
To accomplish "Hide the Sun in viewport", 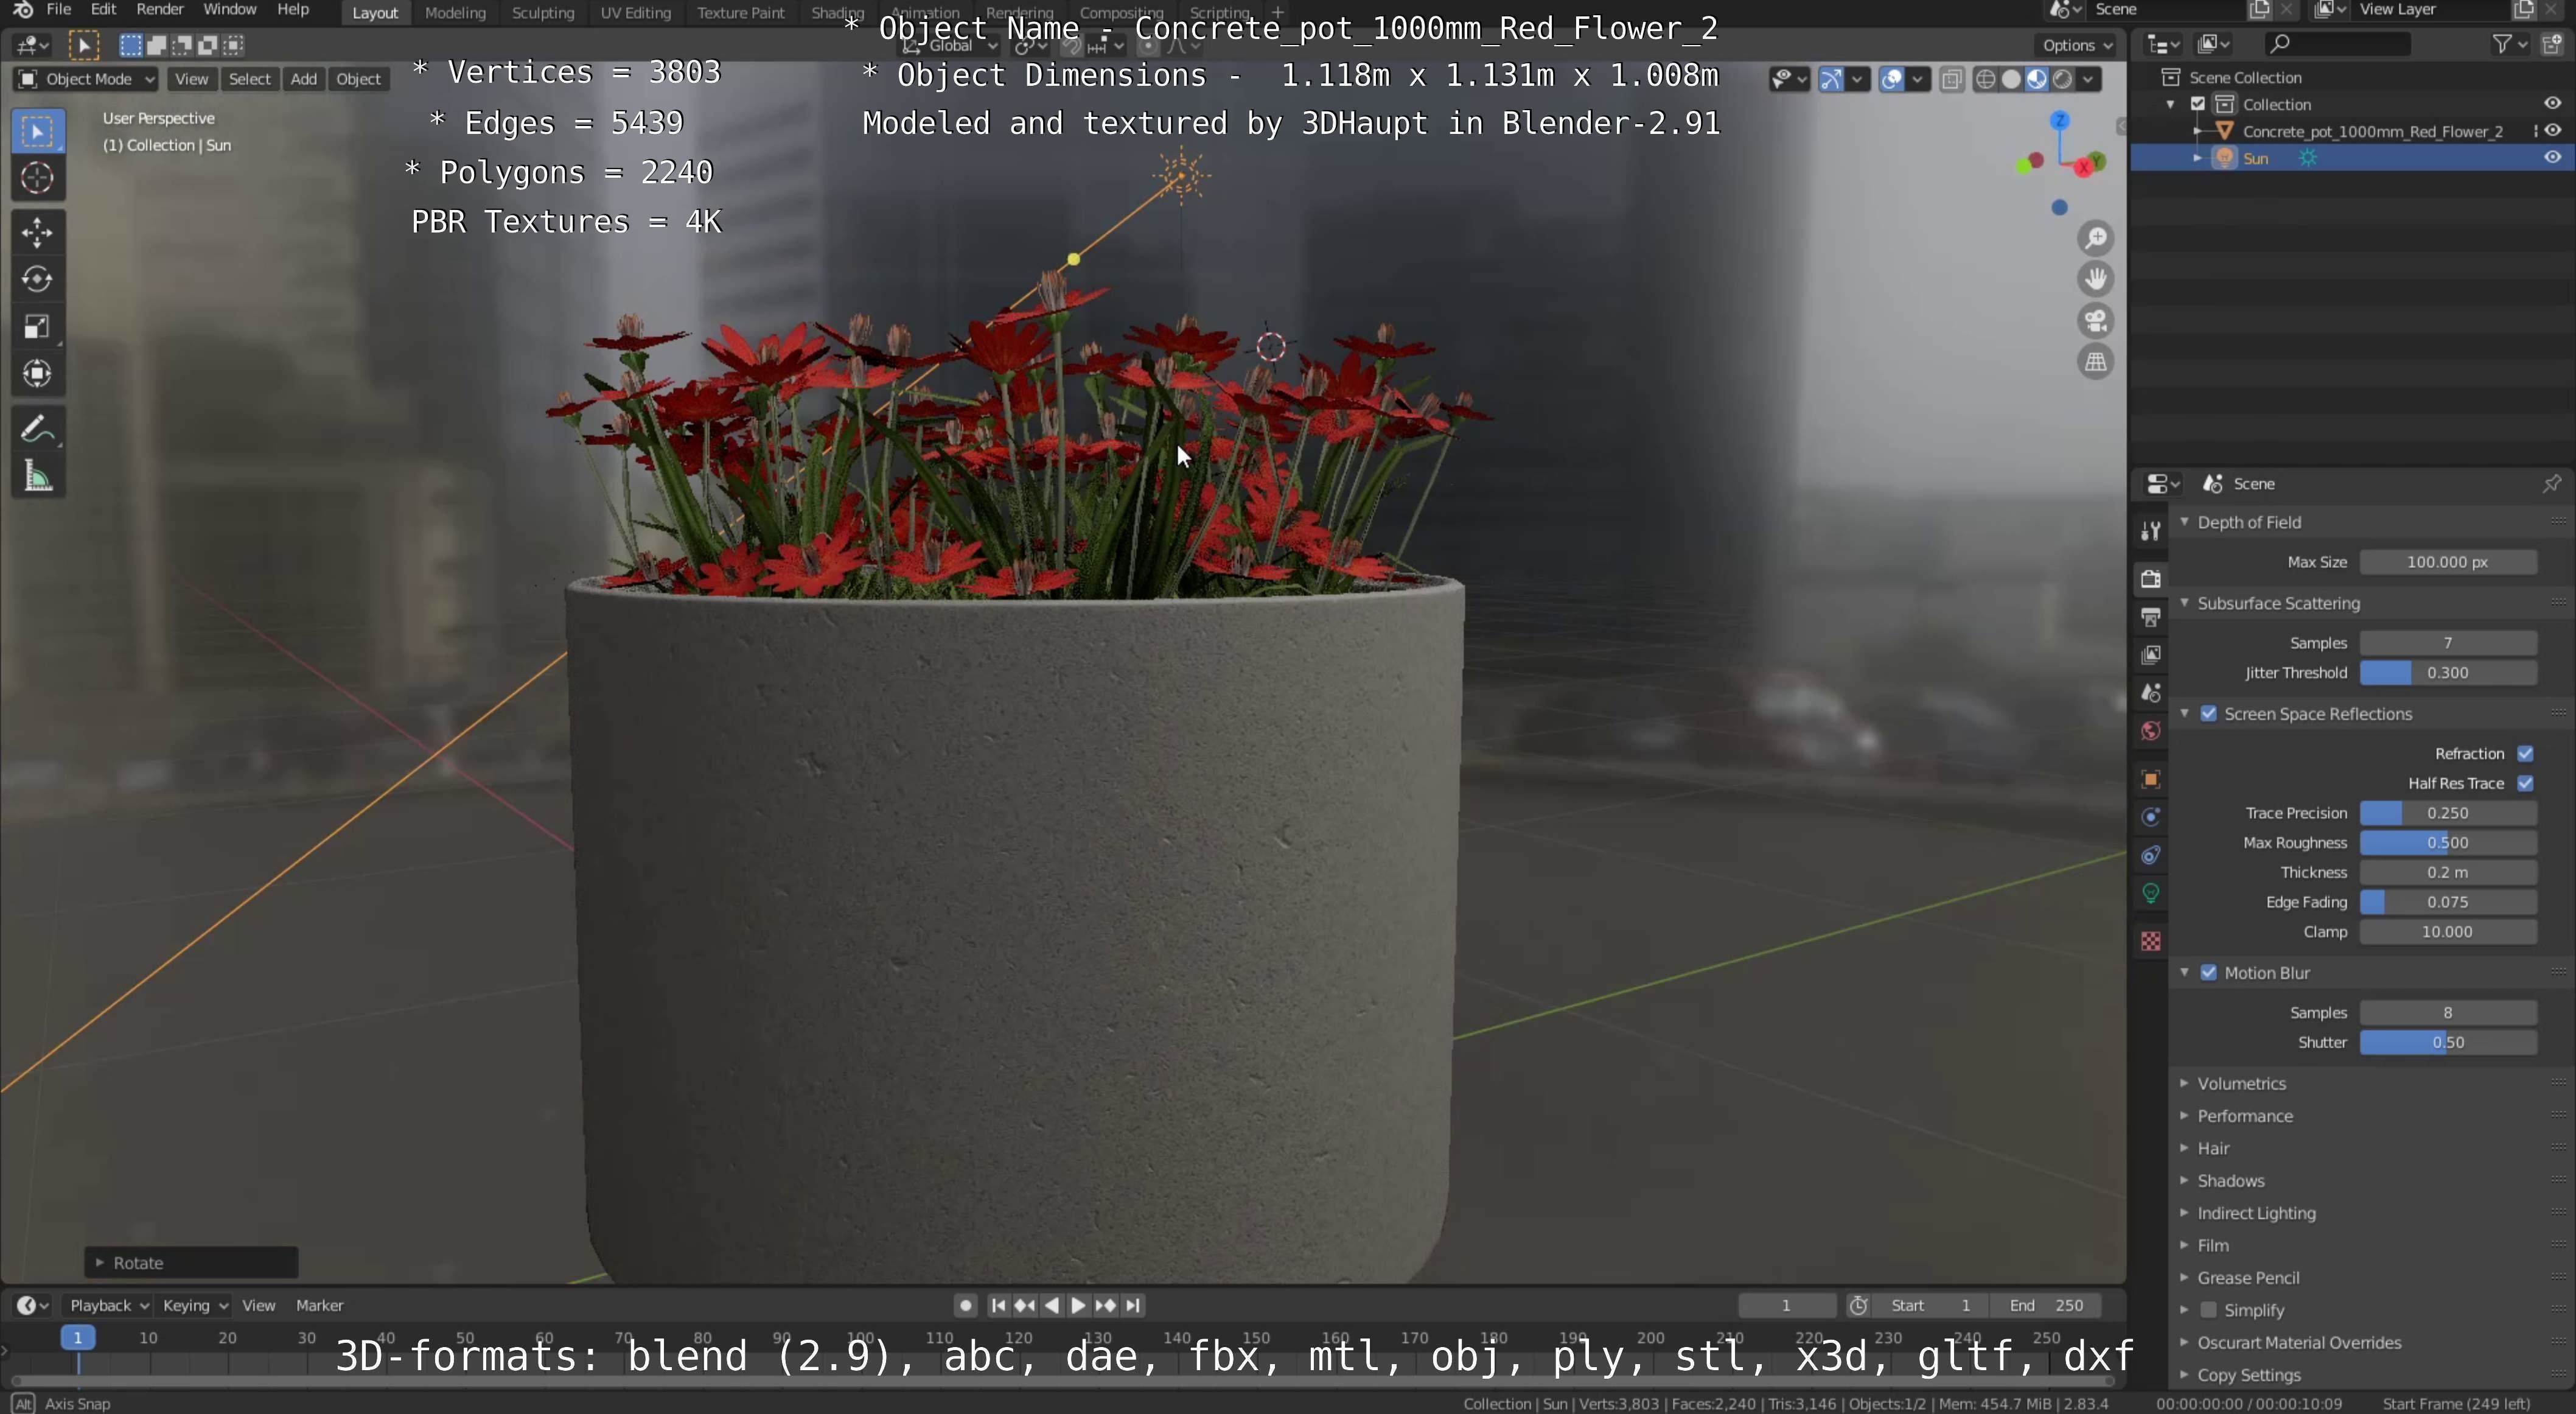I will 2552,158.
